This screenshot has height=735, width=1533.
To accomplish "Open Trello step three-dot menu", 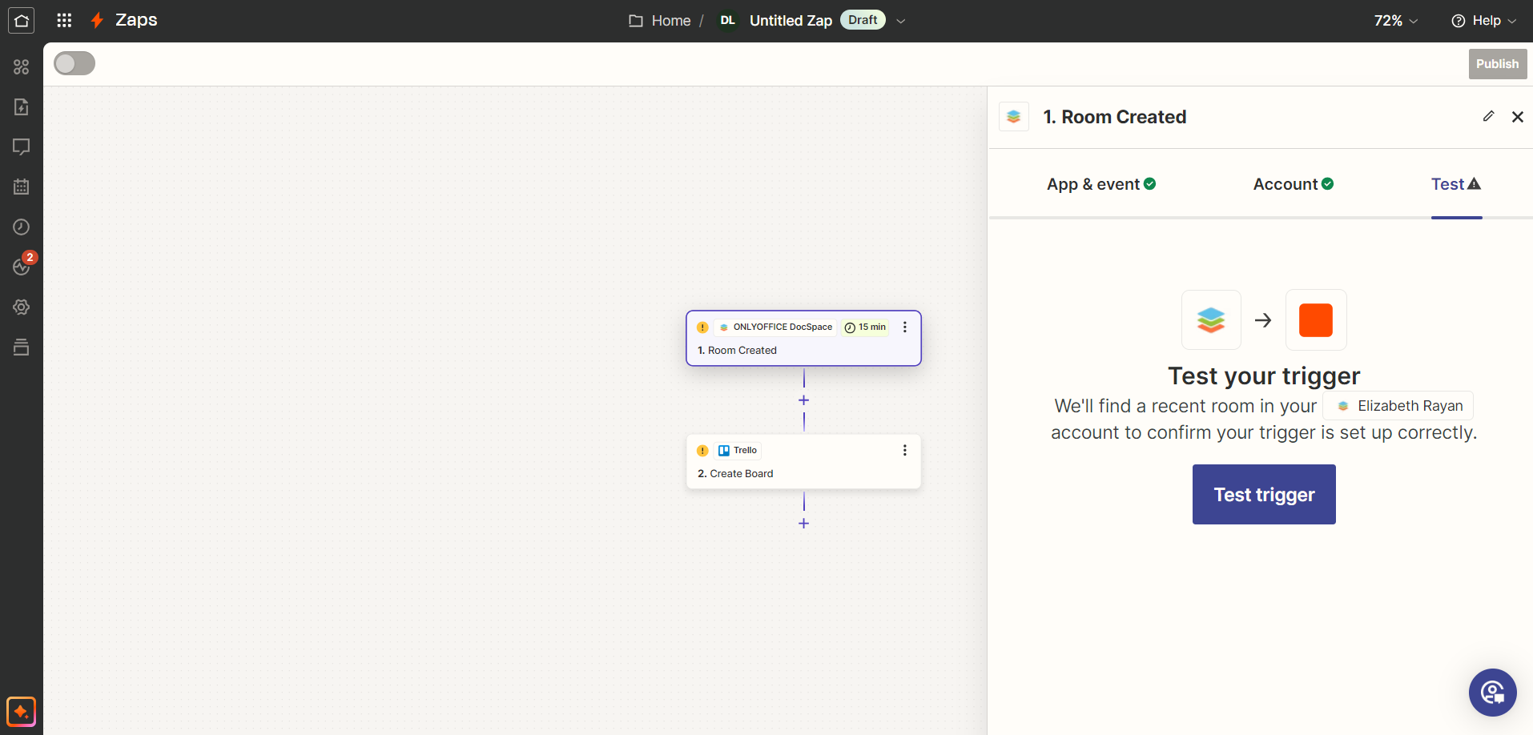I will pyautogui.click(x=905, y=451).
